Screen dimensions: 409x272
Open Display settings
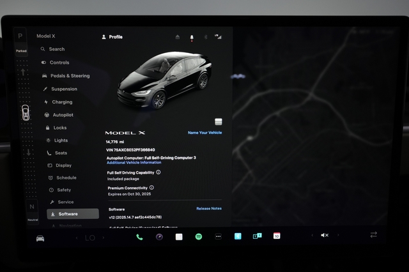click(59, 165)
